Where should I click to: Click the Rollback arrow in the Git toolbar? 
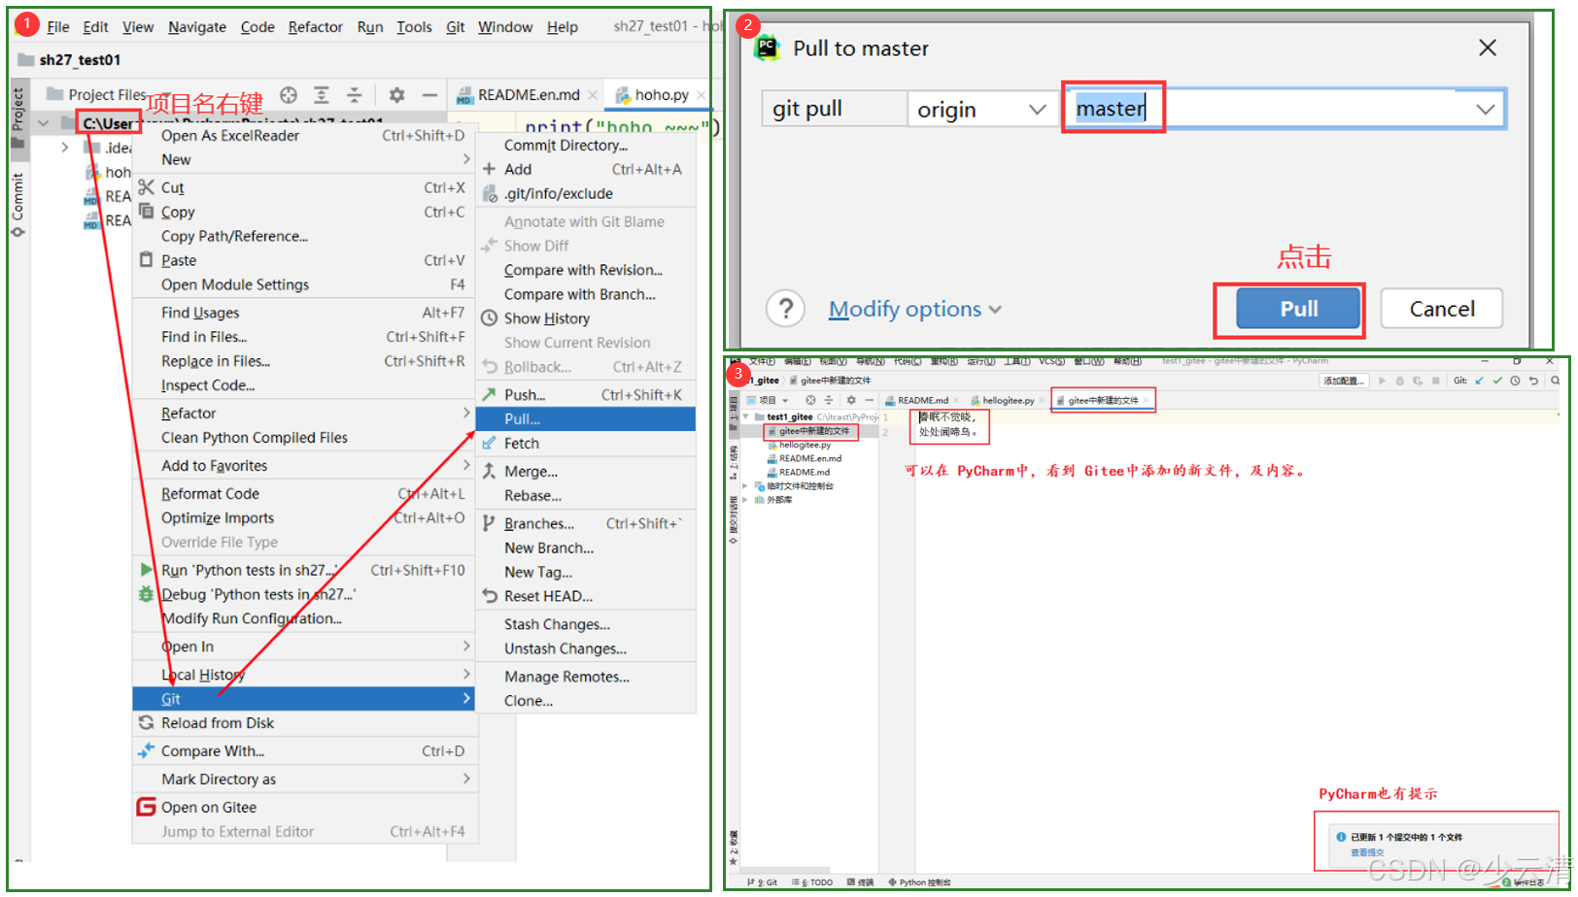tap(1533, 381)
